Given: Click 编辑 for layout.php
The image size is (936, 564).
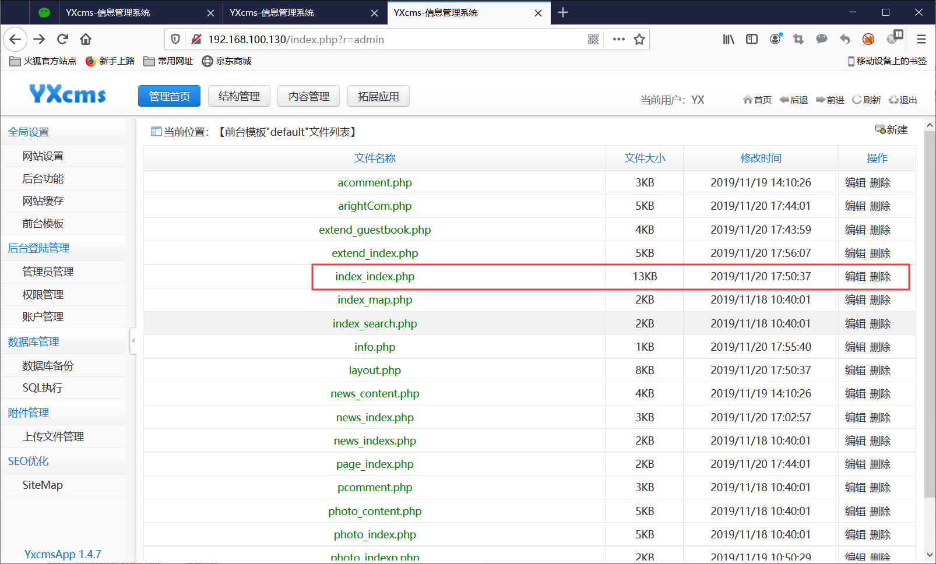Looking at the screenshot, I should (x=856, y=370).
